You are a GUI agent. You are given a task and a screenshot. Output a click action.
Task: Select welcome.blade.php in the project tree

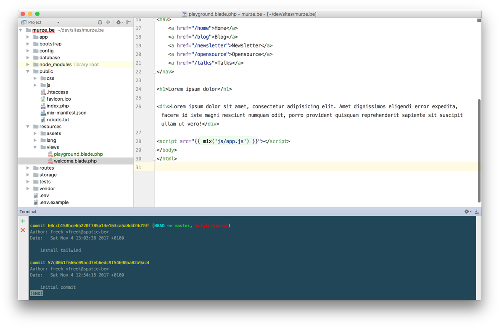point(75,161)
